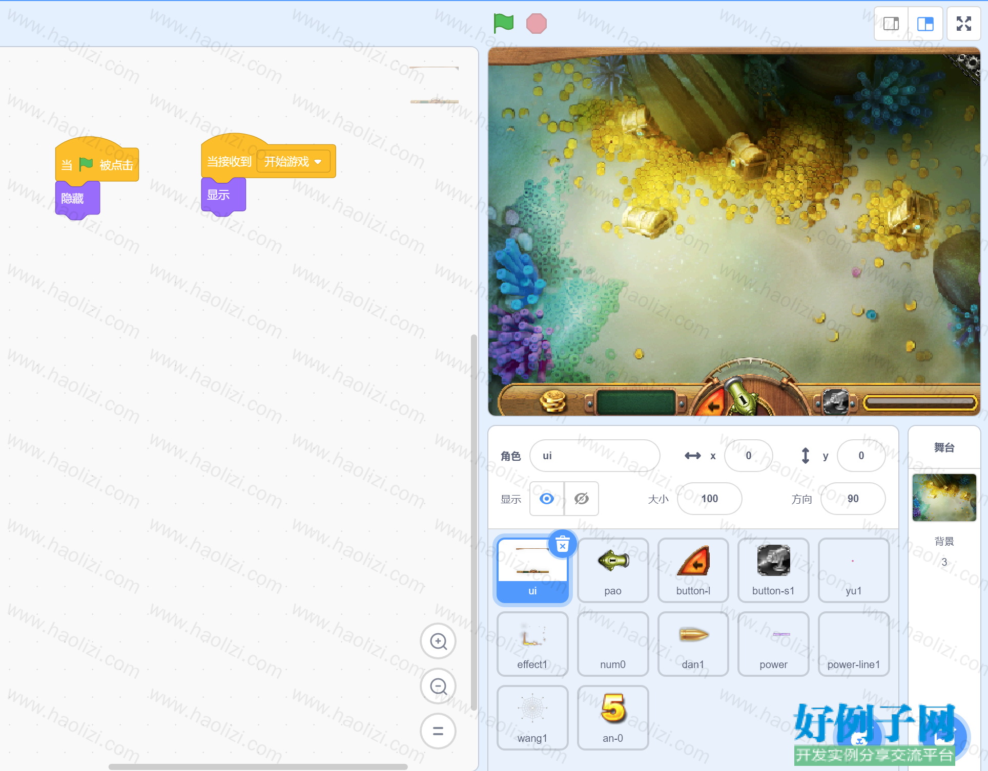Select the power-line1 sprite
This screenshot has width=988, height=771.
click(x=854, y=644)
